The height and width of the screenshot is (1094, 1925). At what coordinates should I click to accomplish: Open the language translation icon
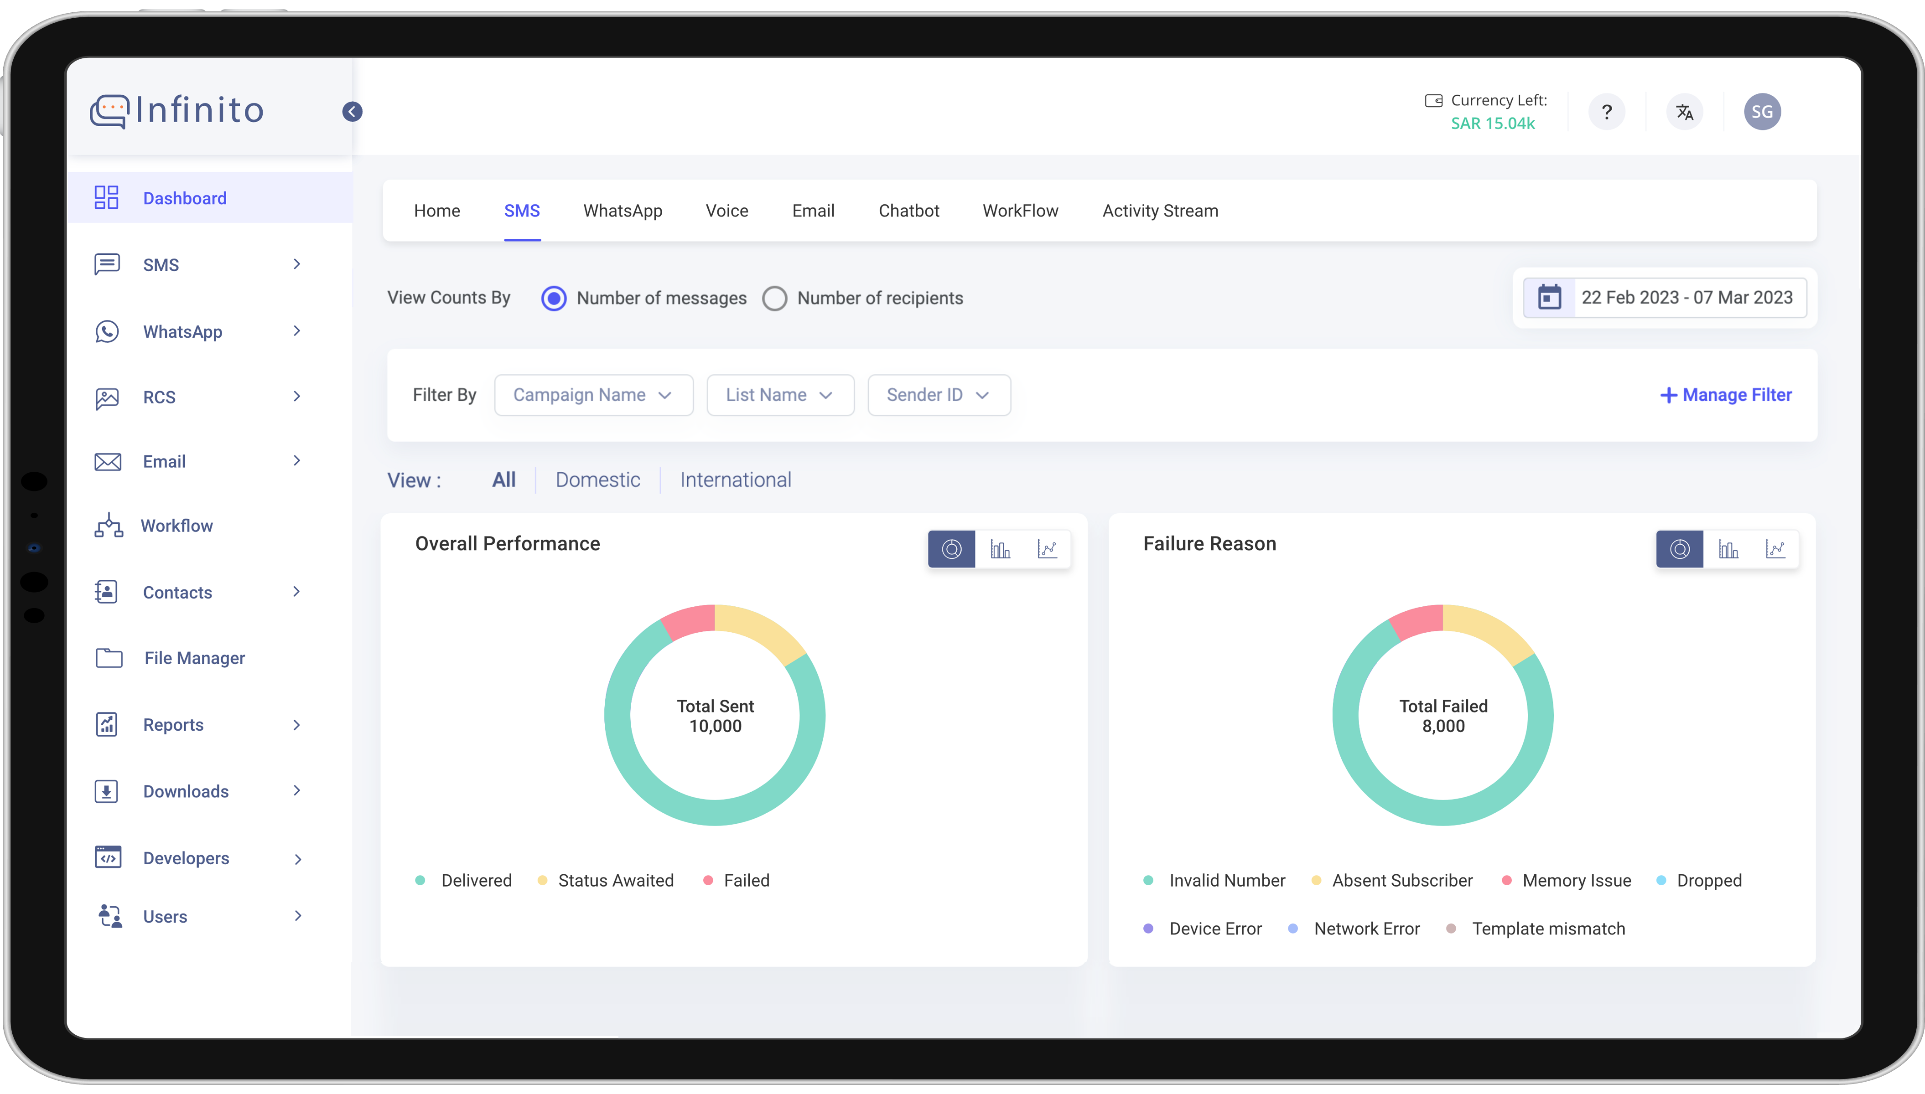pyautogui.click(x=1685, y=112)
